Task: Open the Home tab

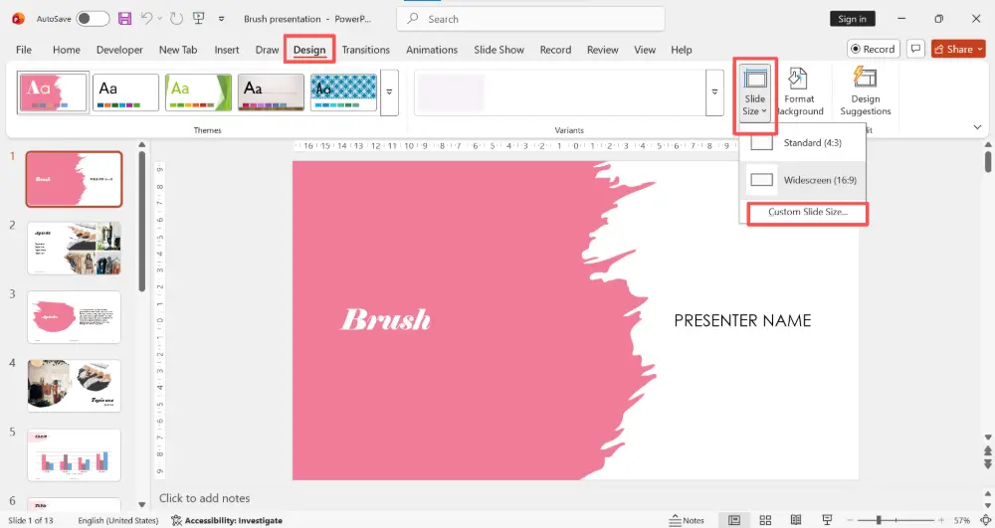Action: [67, 50]
